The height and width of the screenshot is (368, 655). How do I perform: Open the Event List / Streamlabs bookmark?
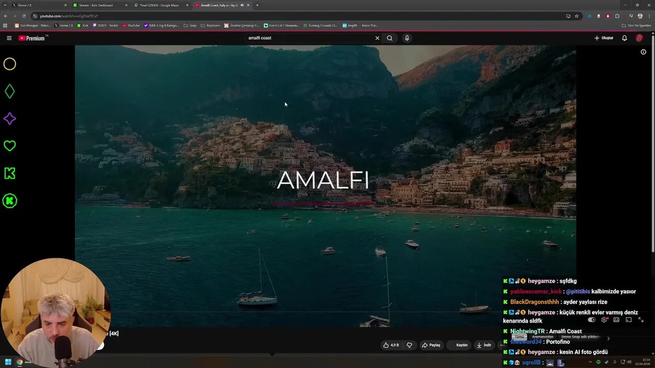pyautogui.click(x=281, y=25)
